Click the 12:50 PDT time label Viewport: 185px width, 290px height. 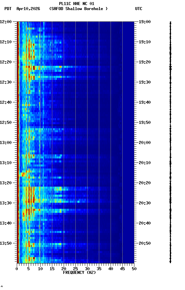click(6, 123)
